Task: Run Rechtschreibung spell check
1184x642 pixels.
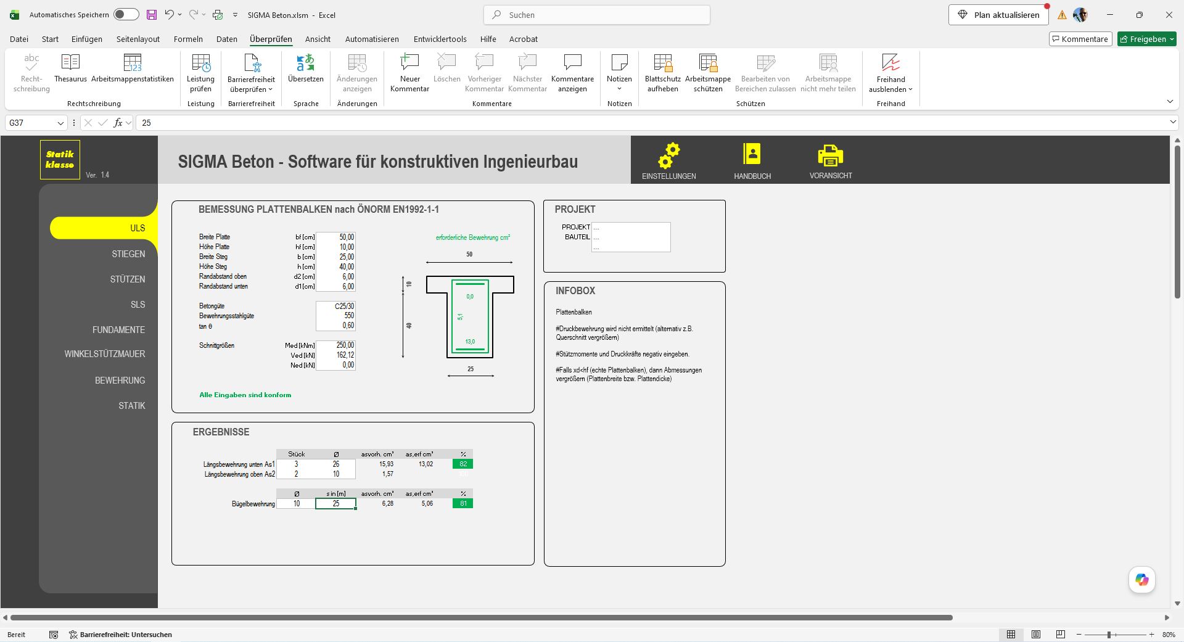Action: (x=31, y=73)
